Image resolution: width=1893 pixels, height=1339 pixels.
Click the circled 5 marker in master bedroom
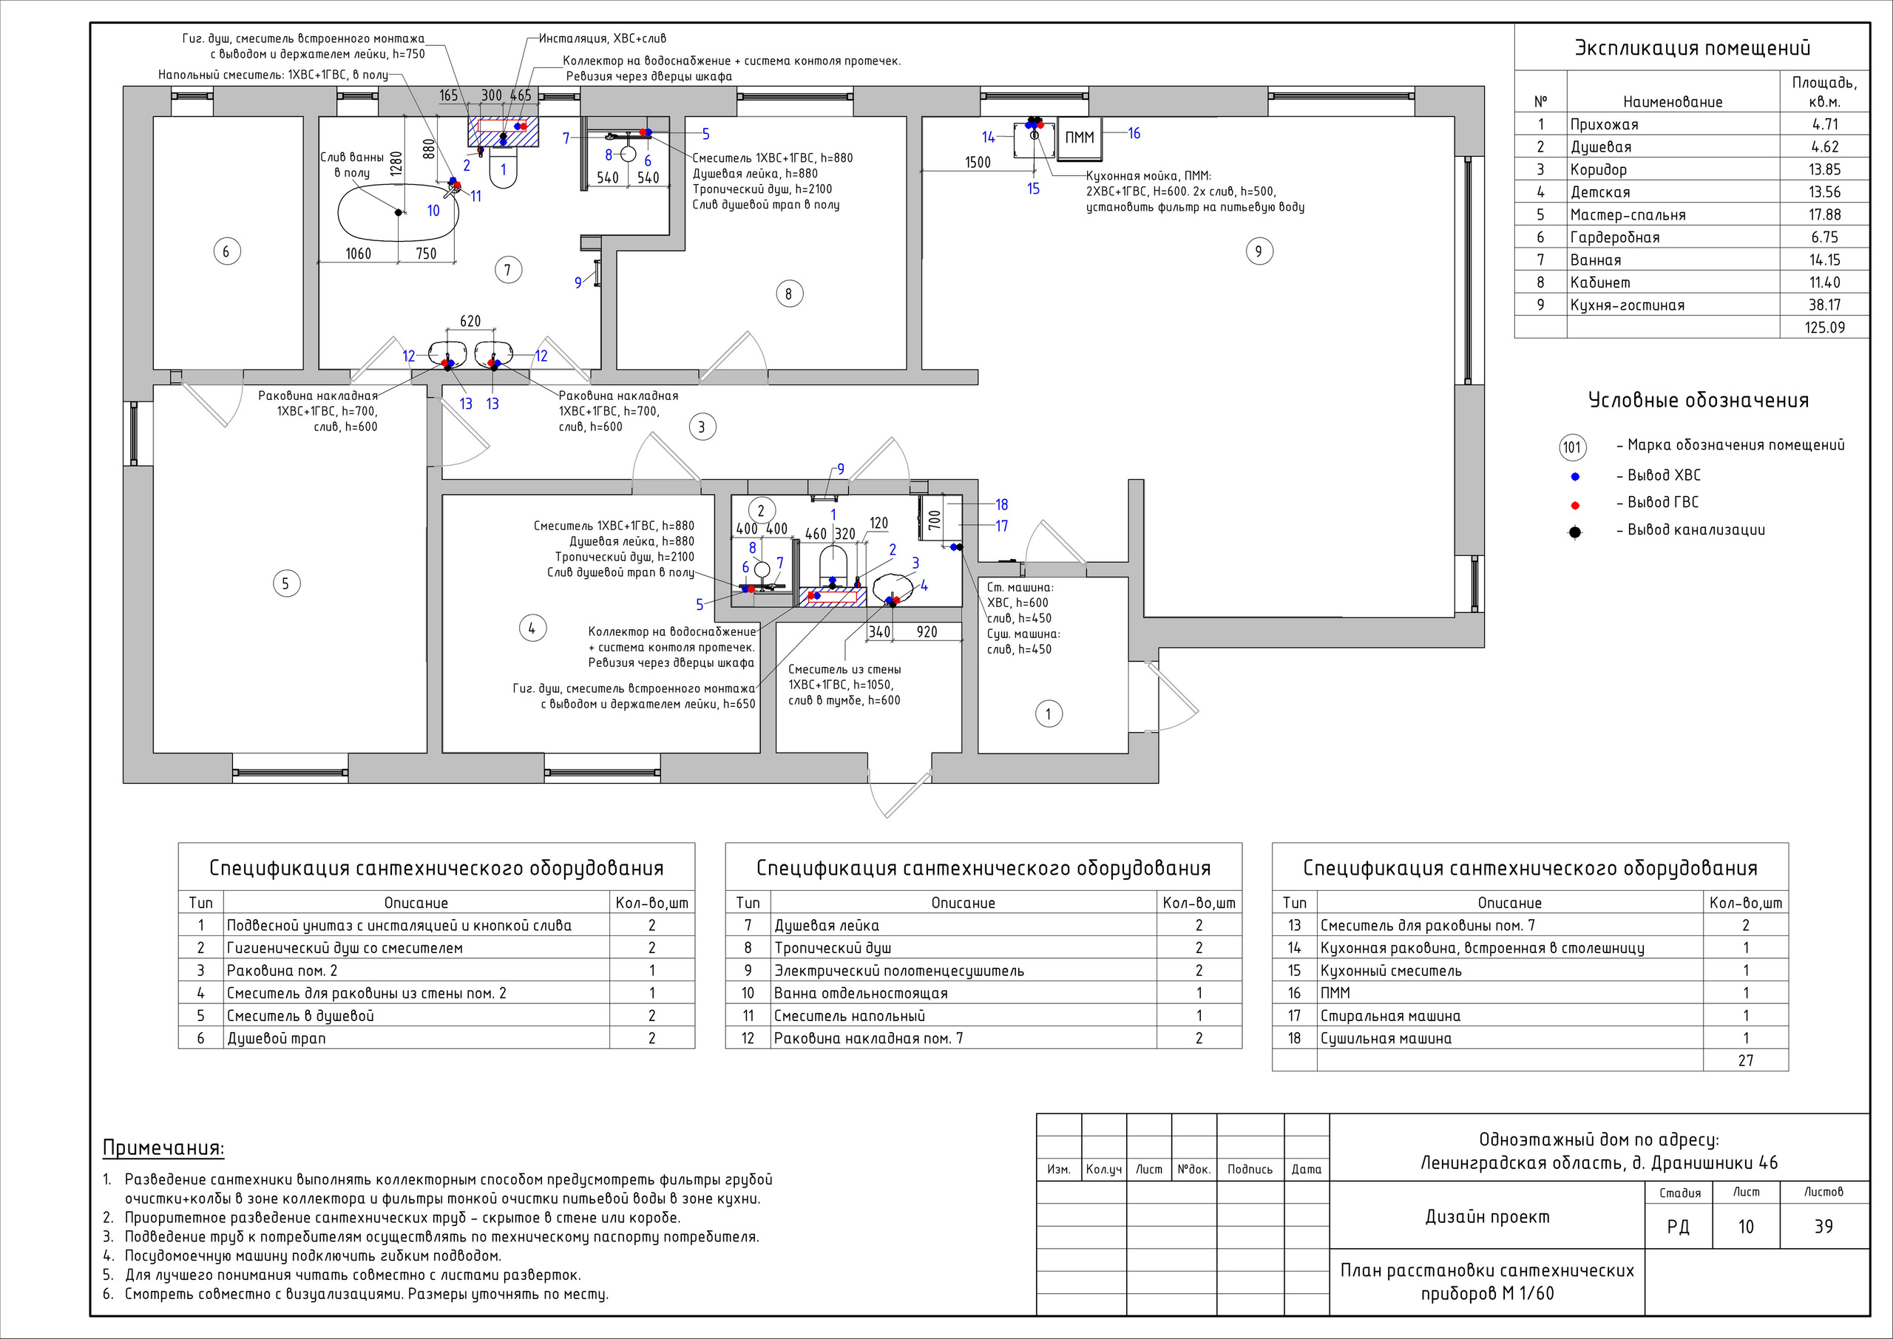tap(286, 584)
